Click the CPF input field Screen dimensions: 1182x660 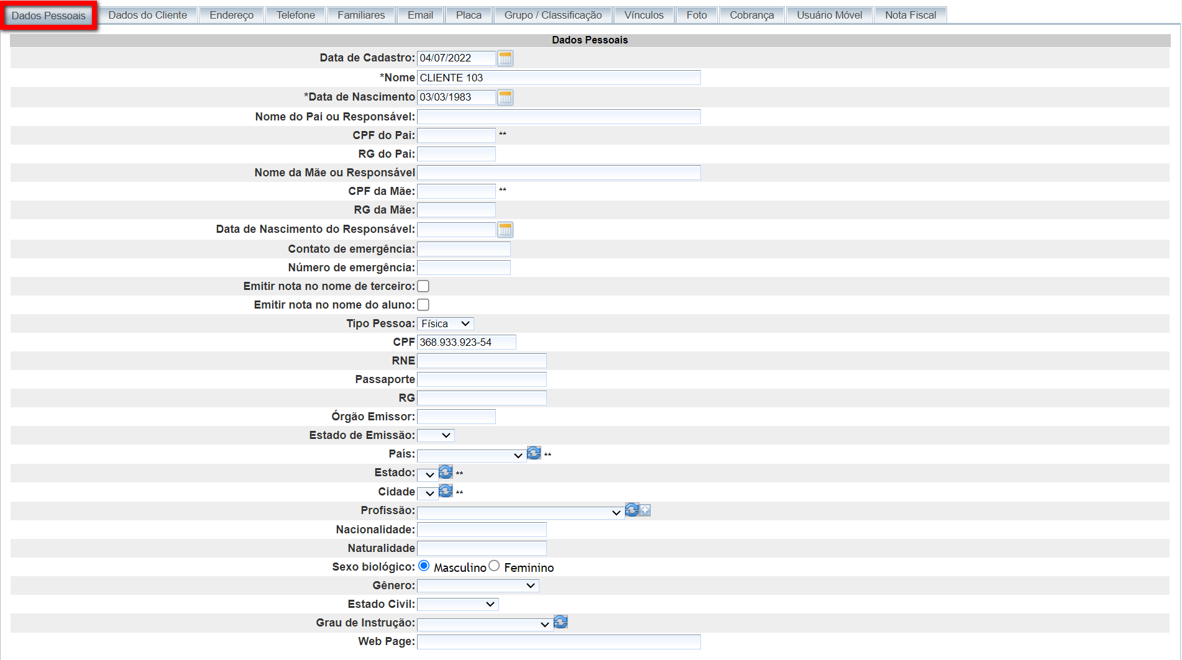coord(466,342)
